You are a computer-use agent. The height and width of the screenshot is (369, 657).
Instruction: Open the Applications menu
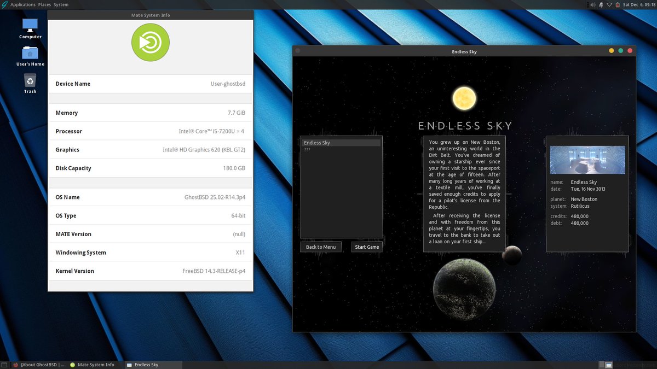click(23, 4)
